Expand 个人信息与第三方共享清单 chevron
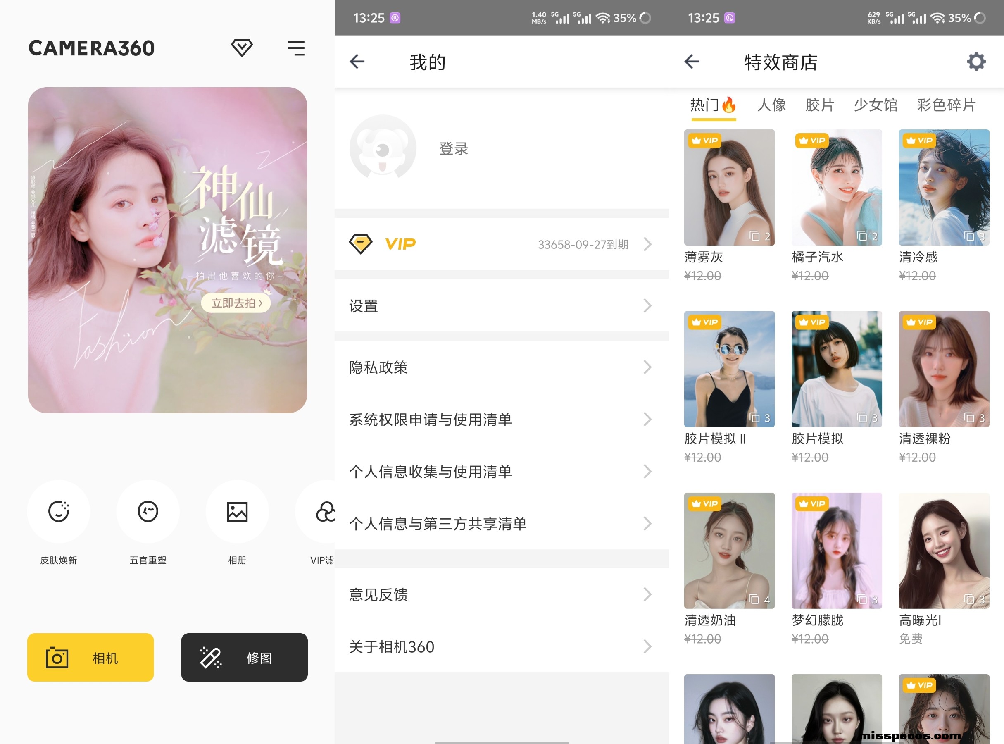 (647, 523)
